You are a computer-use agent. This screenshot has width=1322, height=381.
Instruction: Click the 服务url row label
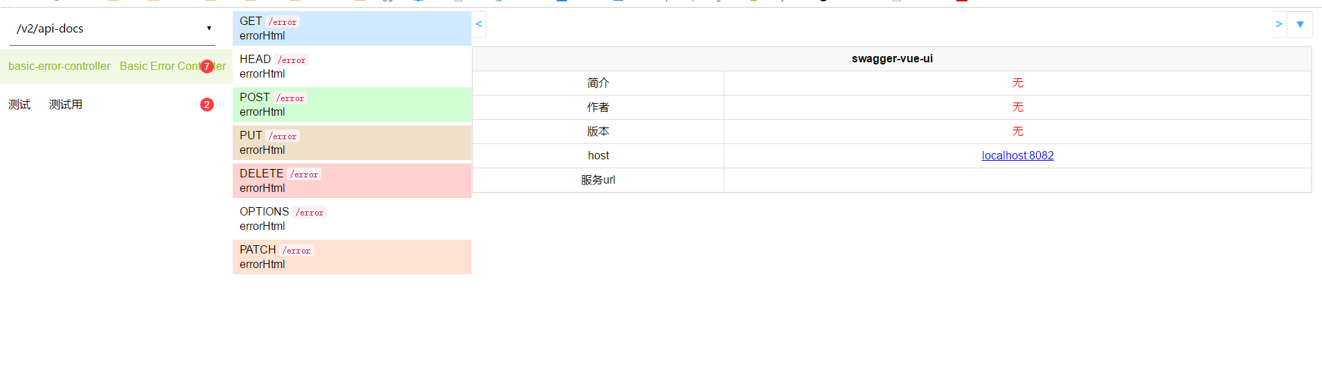[x=598, y=180]
